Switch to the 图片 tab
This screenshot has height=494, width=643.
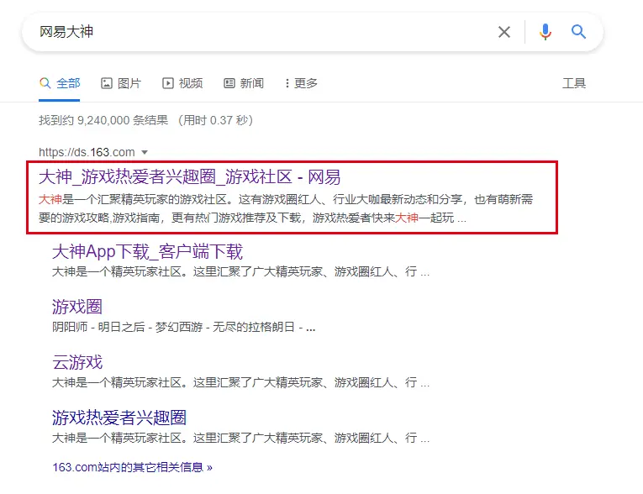pyautogui.click(x=121, y=83)
